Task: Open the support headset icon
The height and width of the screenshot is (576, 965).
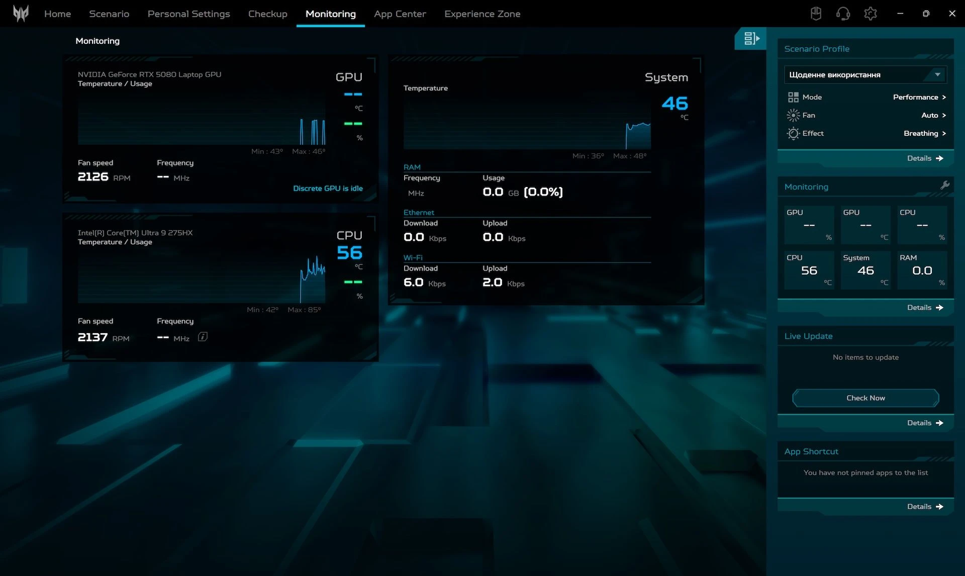Action: tap(843, 14)
